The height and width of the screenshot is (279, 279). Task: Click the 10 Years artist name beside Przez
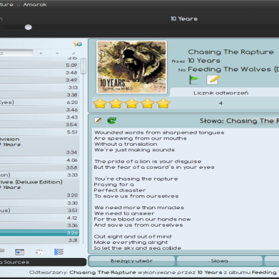click(204, 61)
